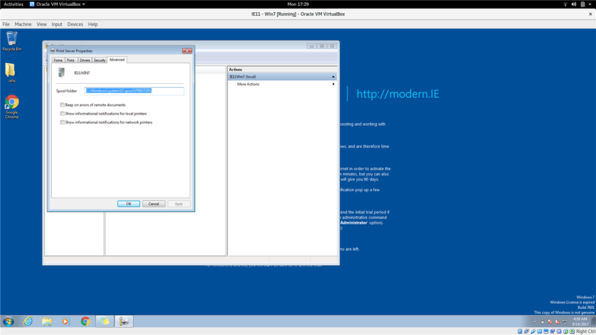Close the Print Server Properties dialog
Screen dimensions: 596x335
(x=187, y=51)
